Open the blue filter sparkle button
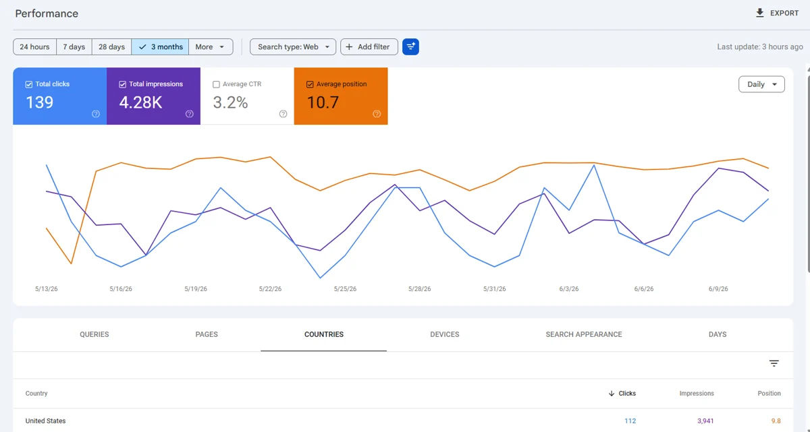 click(x=410, y=47)
